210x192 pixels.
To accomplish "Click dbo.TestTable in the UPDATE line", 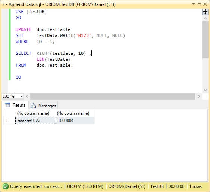I will coord(53,29).
